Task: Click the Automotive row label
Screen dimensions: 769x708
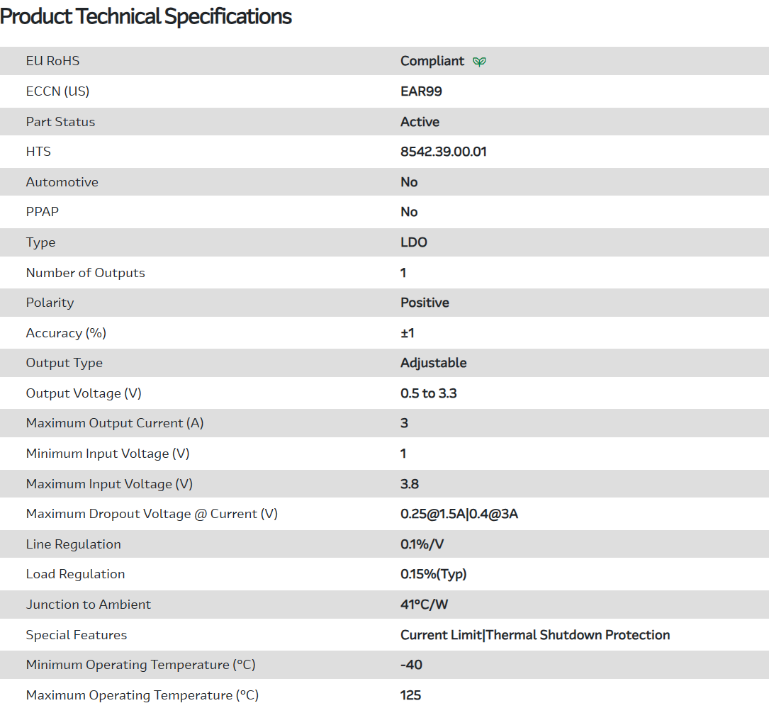Action: click(x=62, y=182)
